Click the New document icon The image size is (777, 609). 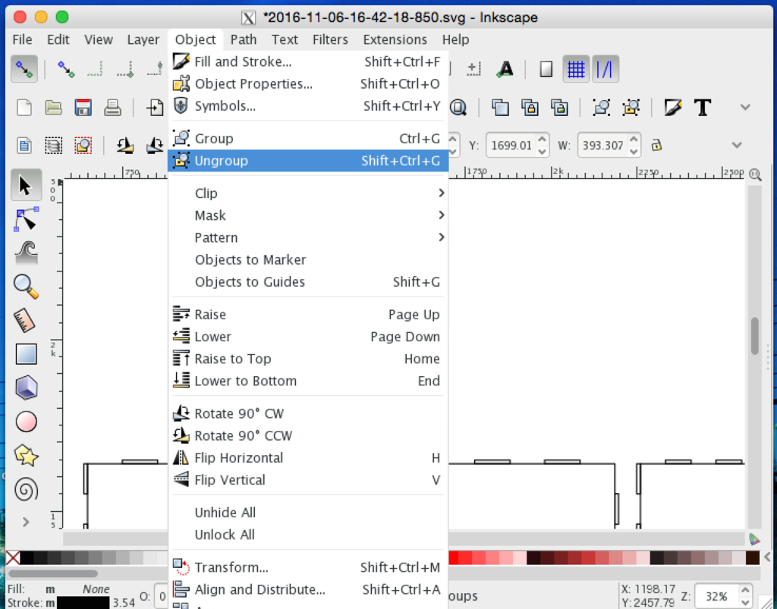[24, 108]
